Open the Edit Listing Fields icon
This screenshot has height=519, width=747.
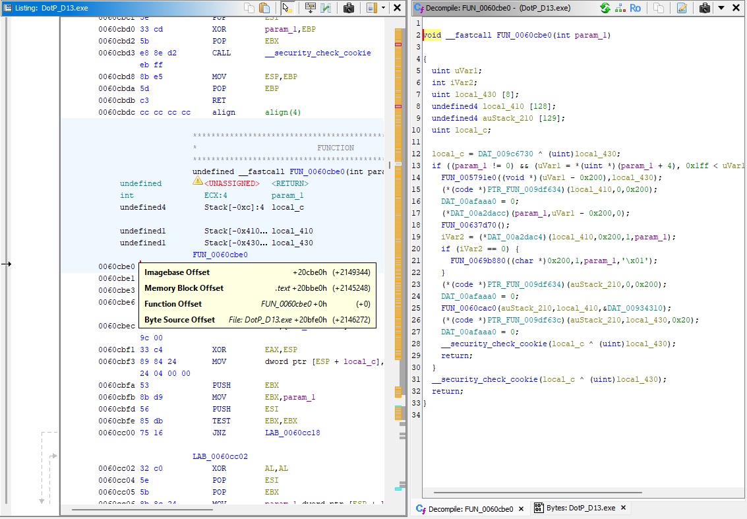[310, 8]
